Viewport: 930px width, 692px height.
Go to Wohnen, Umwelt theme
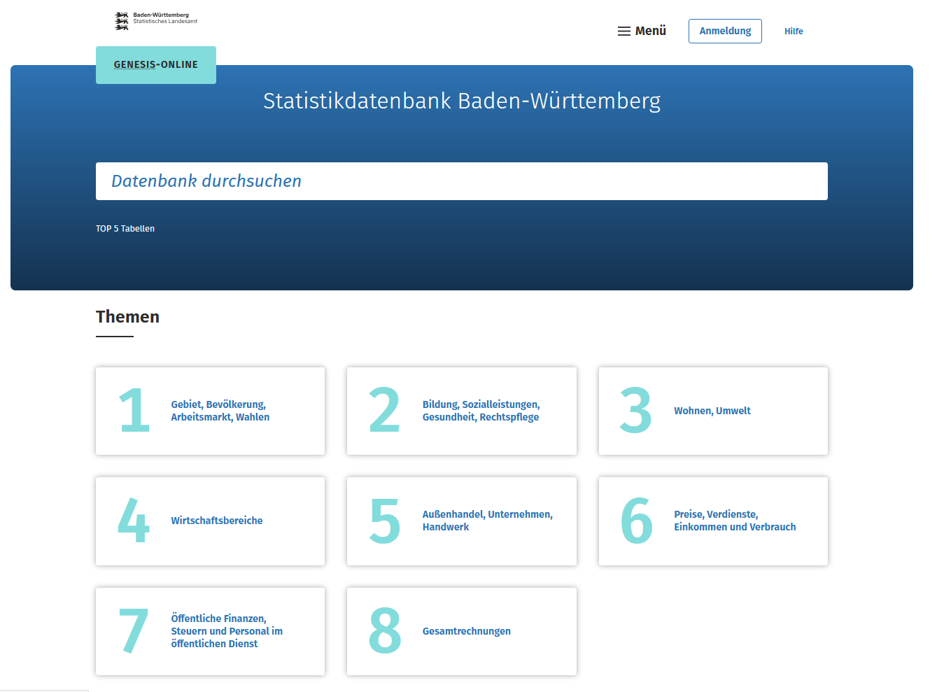[712, 411]
